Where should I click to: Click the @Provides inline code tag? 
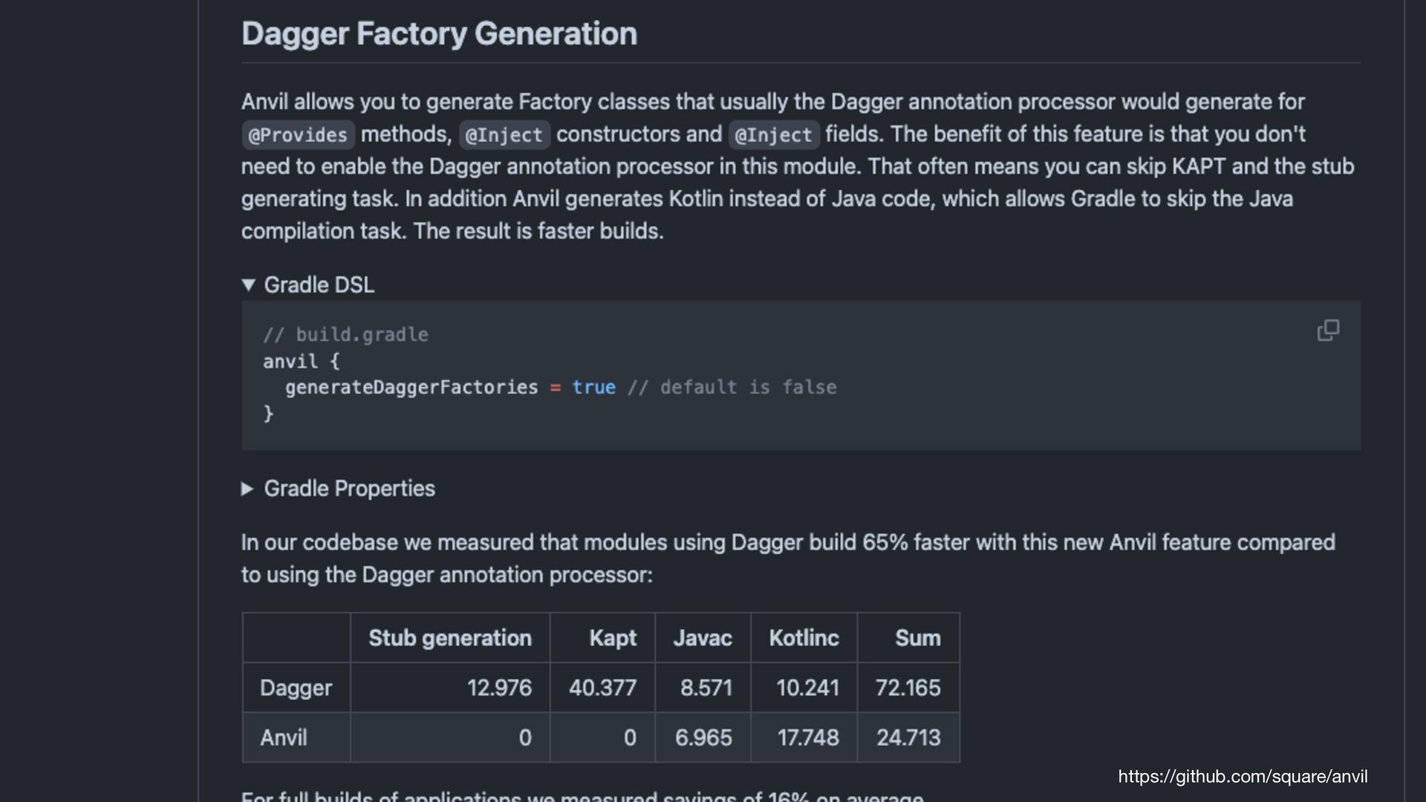(x=298, y=135)
